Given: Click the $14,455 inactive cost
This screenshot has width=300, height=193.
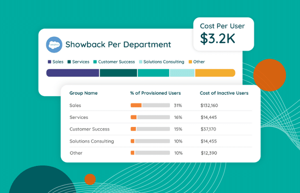Looking at the screenshot, I should [x=209, y=141].
